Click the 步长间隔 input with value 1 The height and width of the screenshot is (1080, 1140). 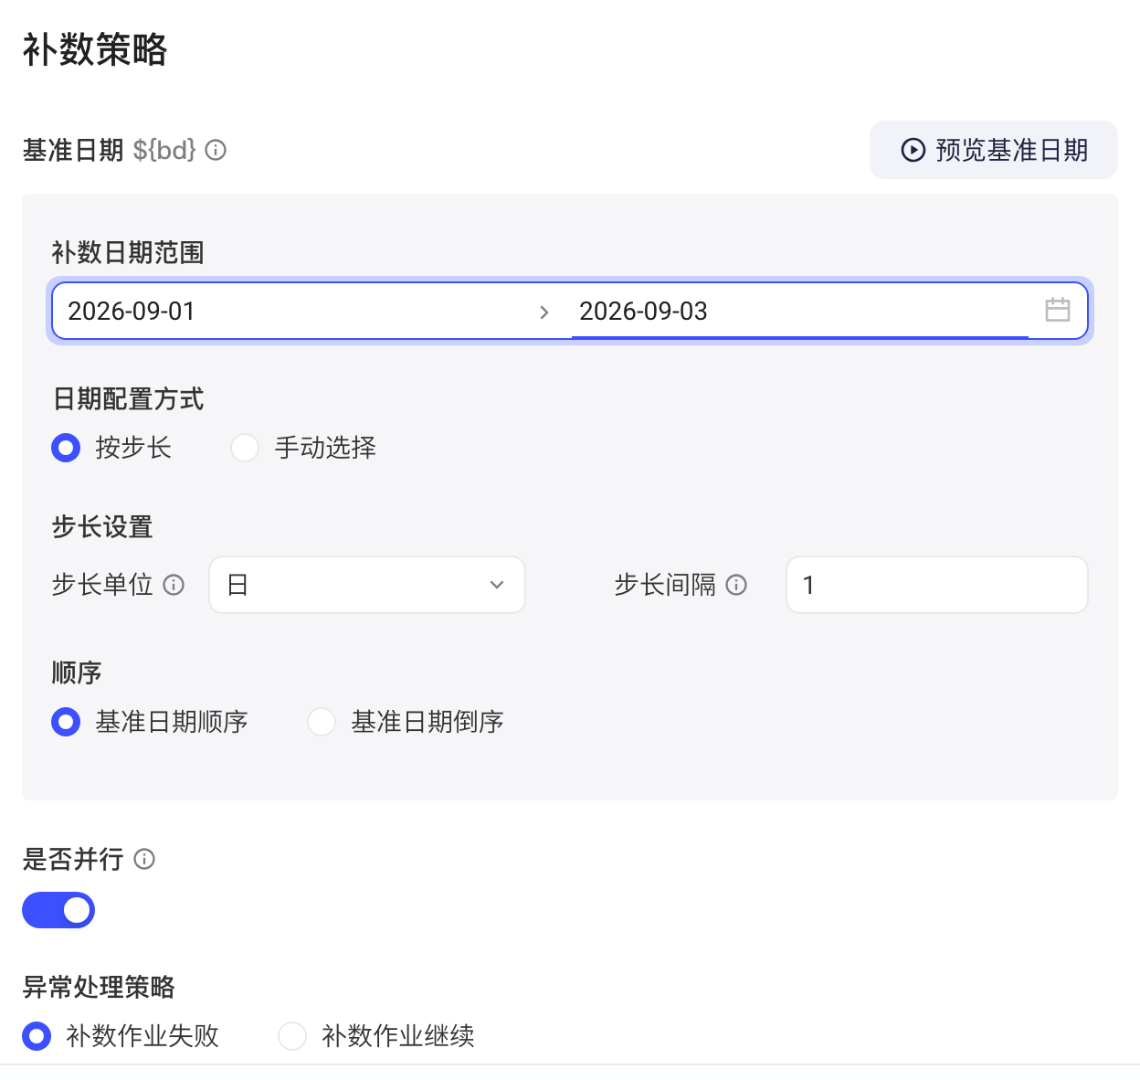pyautogui.click(x=937, y=585)
